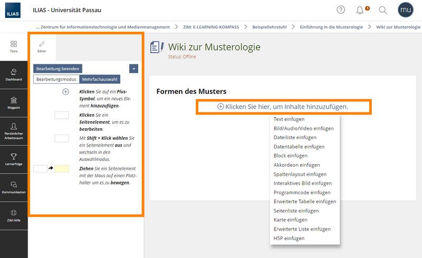Choose 'Bild/Audio/Video einfügen'
Image resolution: width=422 pixels, height=258 pixels.
click(304, 128)
